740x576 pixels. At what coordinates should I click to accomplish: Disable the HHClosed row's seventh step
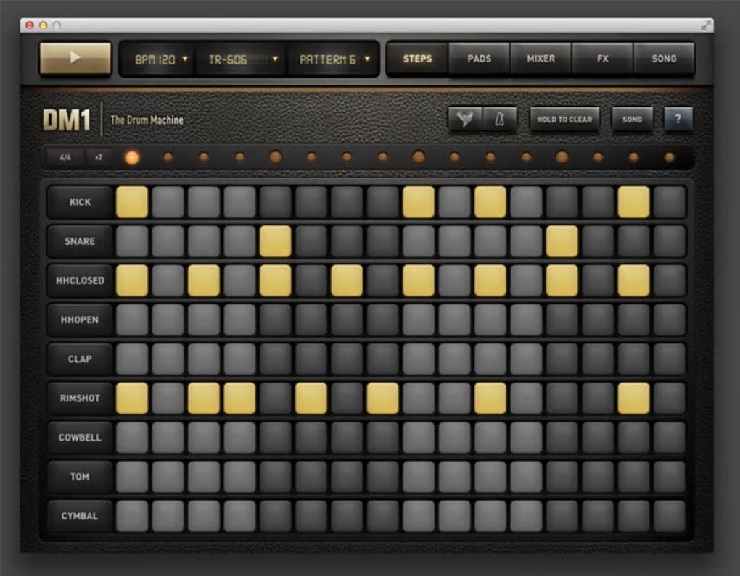pos(347,280)
